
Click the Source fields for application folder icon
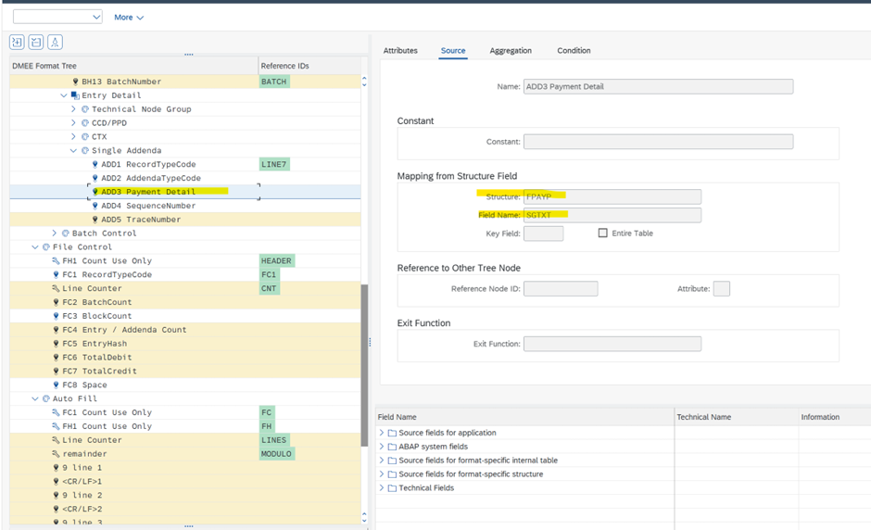click(392, 433)
